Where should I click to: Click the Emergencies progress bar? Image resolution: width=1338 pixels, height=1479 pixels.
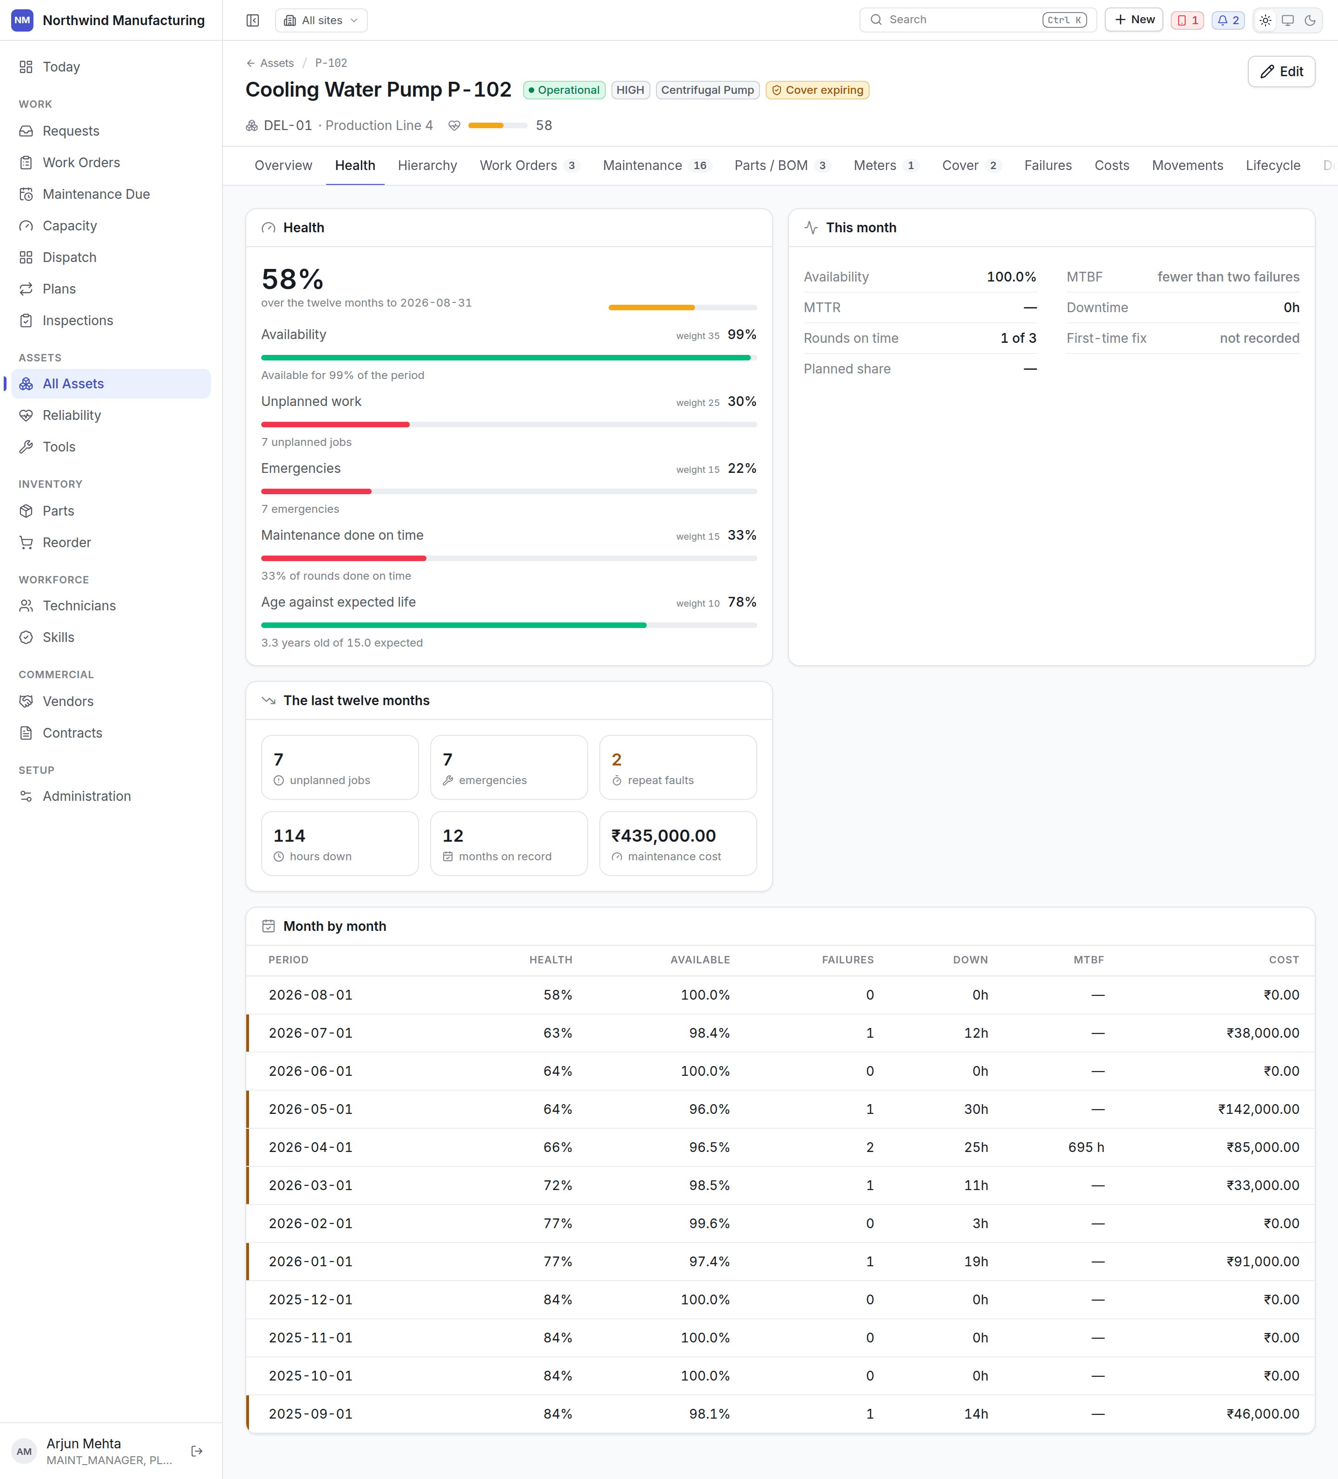coord(508,491)
